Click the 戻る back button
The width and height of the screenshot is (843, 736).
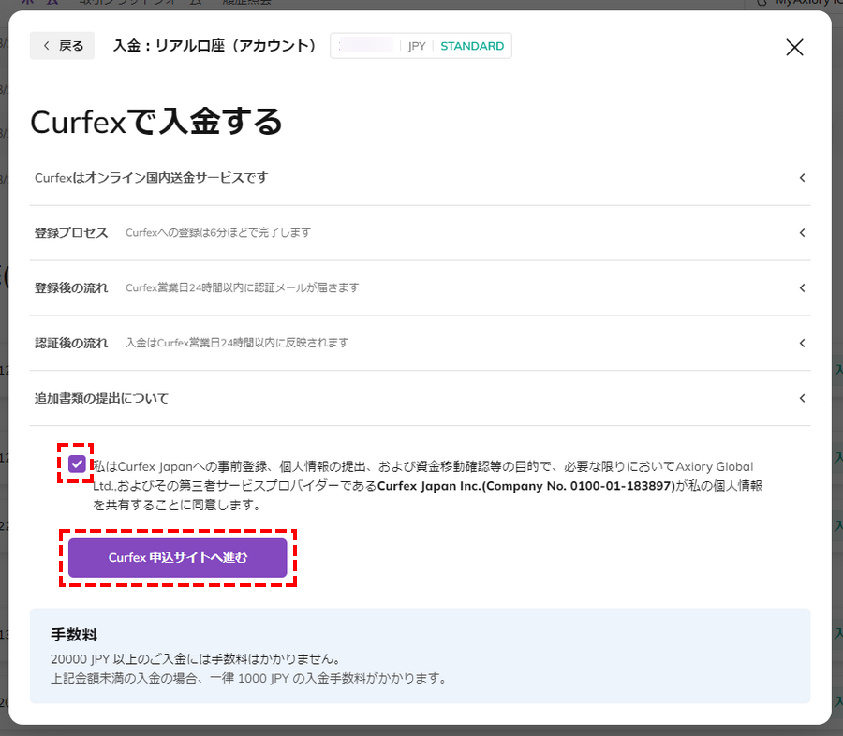62,46
